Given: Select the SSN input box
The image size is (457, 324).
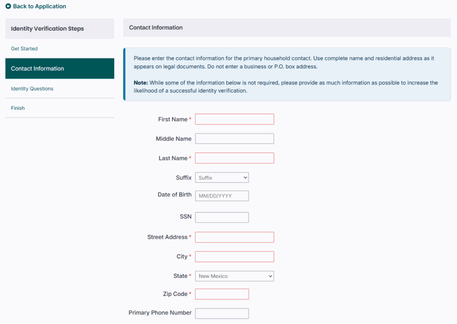Looking at the screenshot, I should coord(222,217).
